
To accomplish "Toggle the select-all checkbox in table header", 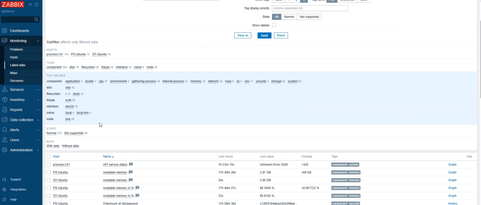I will click(48, 156).
